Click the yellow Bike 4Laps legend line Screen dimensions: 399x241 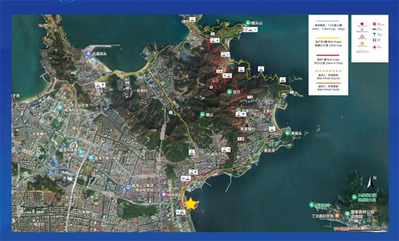point(327,37)
